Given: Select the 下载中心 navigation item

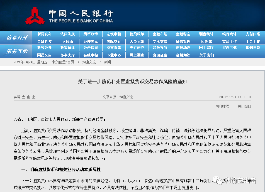Looking at the screenshot, I should pos(114,55).
